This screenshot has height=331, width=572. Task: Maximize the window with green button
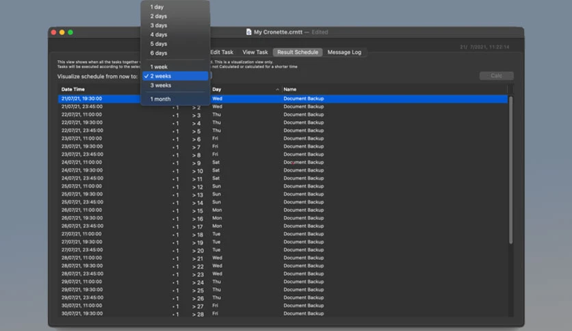70,32
